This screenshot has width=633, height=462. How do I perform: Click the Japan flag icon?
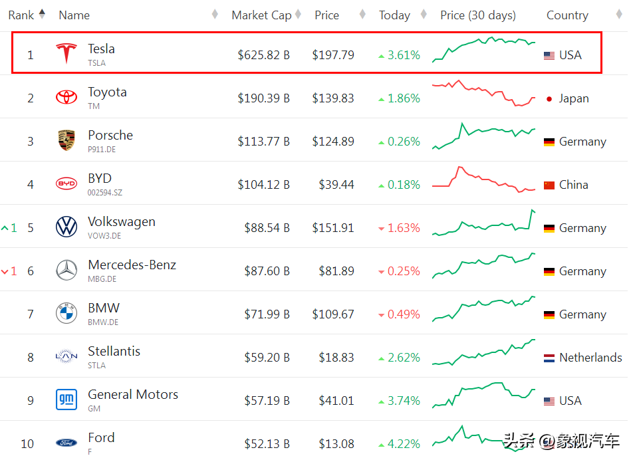coord(549,99)
